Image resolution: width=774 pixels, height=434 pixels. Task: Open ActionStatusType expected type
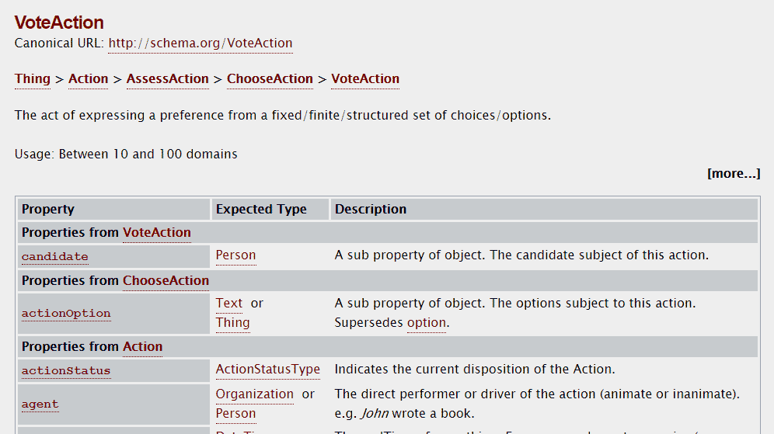click(268, 370)
